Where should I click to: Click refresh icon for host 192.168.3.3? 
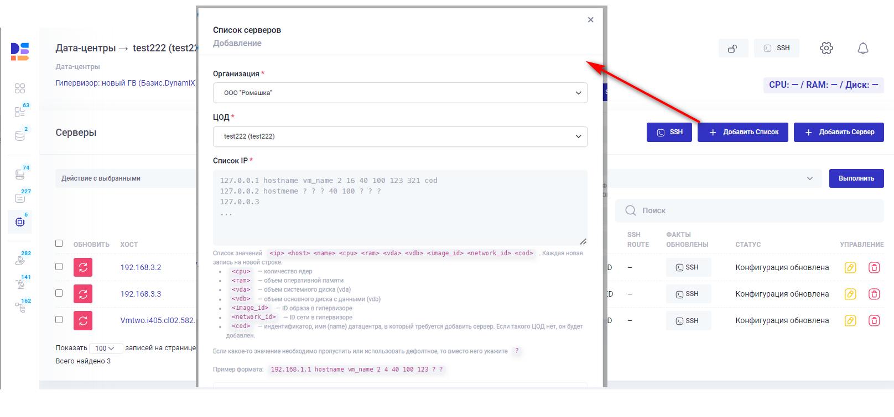83,294
